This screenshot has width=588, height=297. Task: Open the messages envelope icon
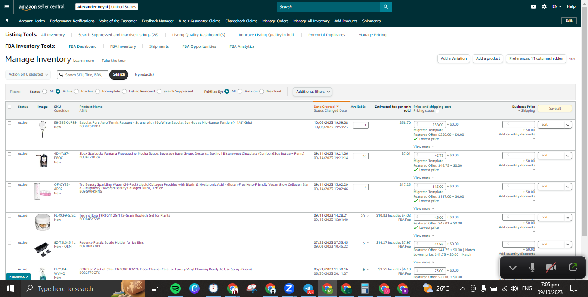(534, 6)
